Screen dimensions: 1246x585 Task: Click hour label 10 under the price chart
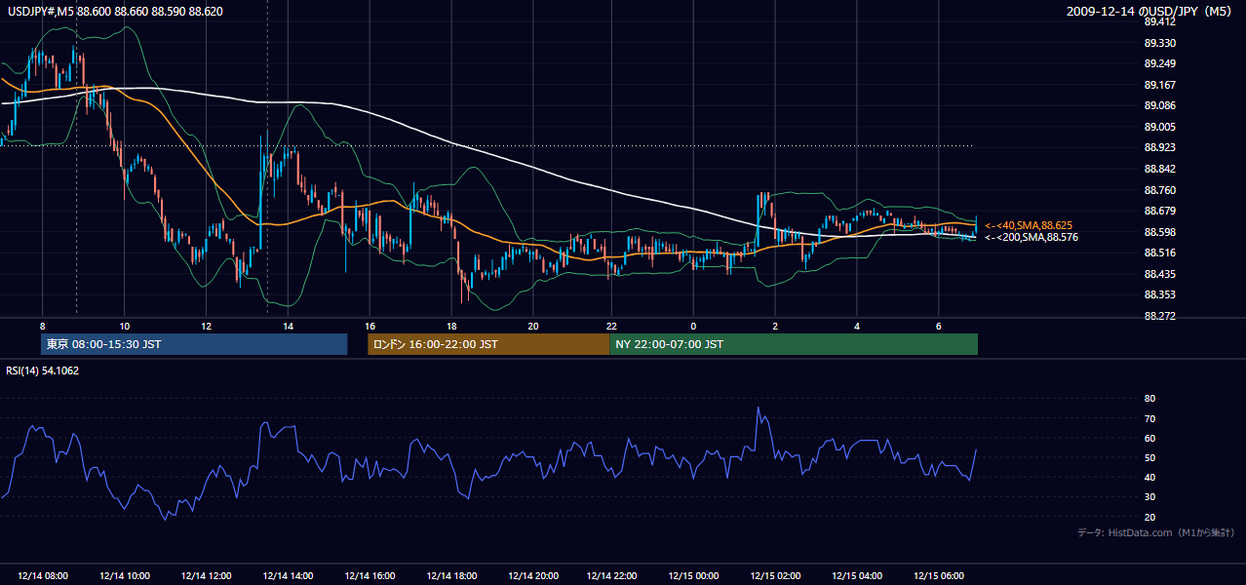coord(125,326)
